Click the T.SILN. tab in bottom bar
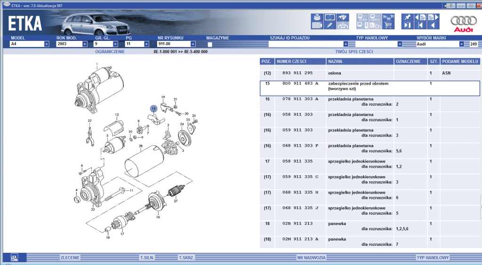 tap(147, 257)
